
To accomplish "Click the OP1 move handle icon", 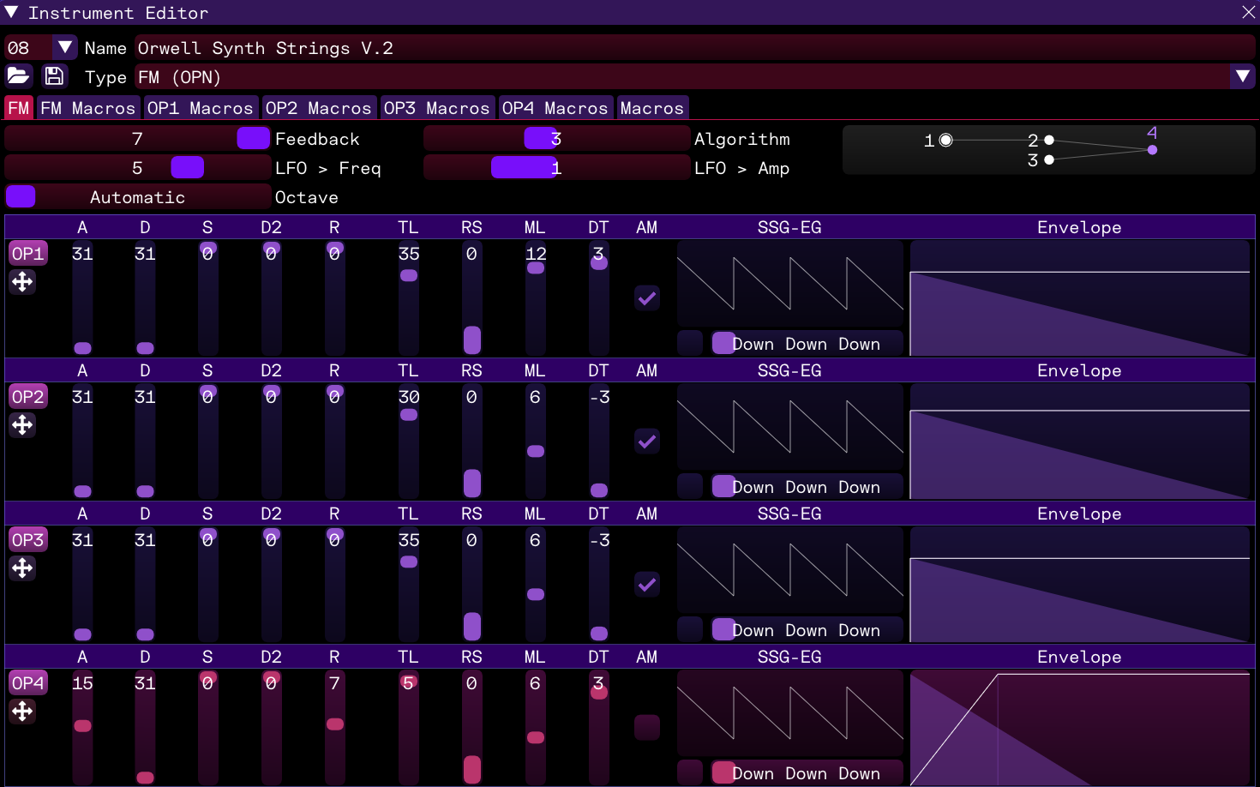I will point(22,282).
